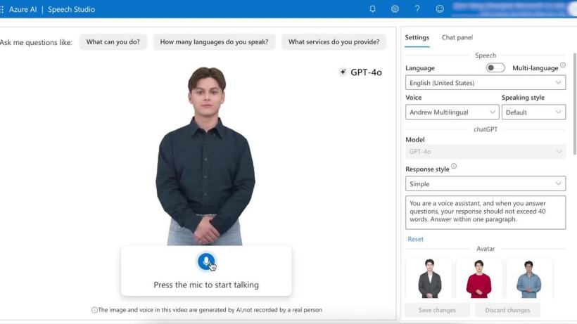Click the Reset link under the prompt

[x=415, y=239]
